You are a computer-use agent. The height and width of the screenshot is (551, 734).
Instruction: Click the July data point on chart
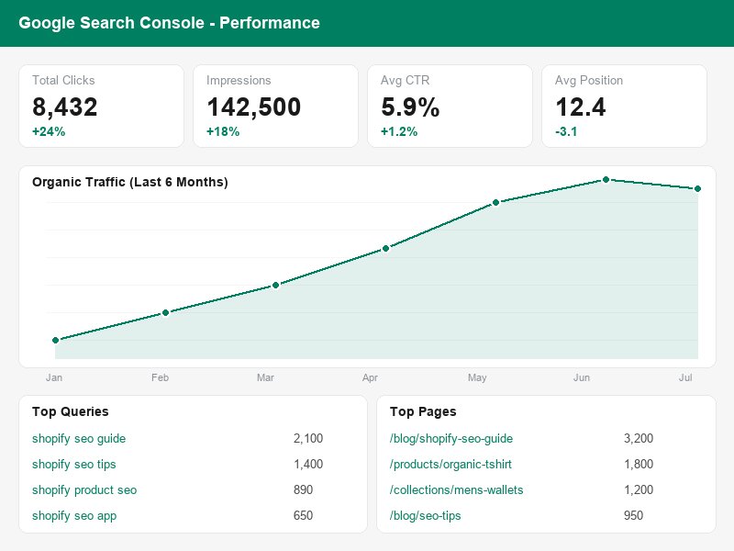[x=697, y=189]
